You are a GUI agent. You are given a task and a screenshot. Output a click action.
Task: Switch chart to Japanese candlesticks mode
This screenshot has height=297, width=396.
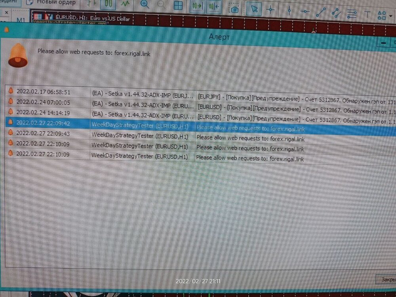[x=108, y=4]
